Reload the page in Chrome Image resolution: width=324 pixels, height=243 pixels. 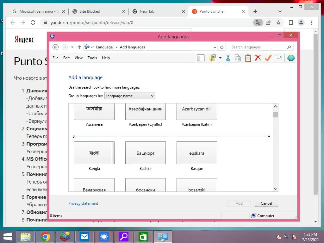click(33, 22)
